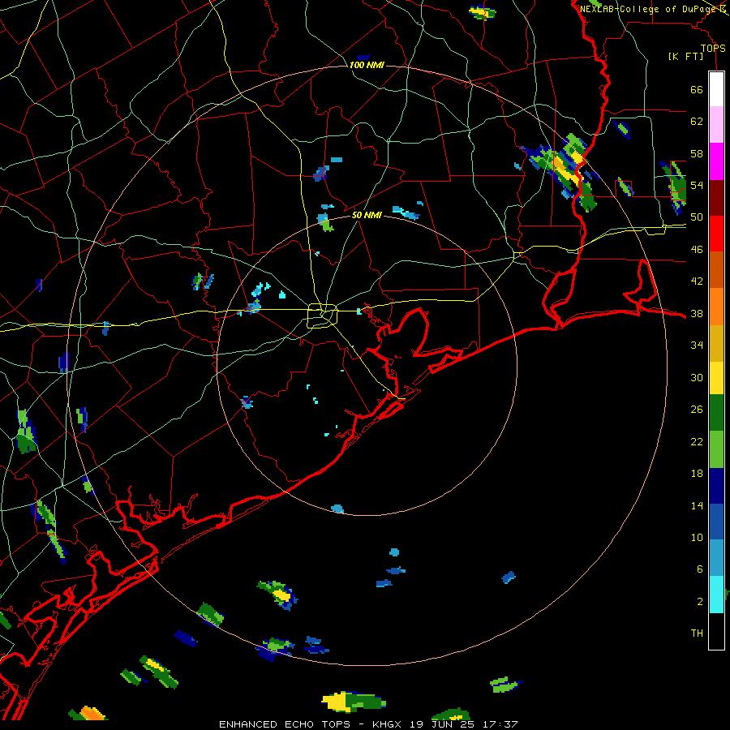730x730 pixels.
Task: Click the magenta legend swatch
Action: (x=716, y=161)
